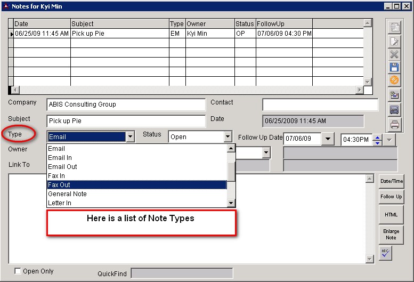414x282 pixels.
Task: Print the note using the printer icon
Action: pyautogui.click(x=394, y=125)
